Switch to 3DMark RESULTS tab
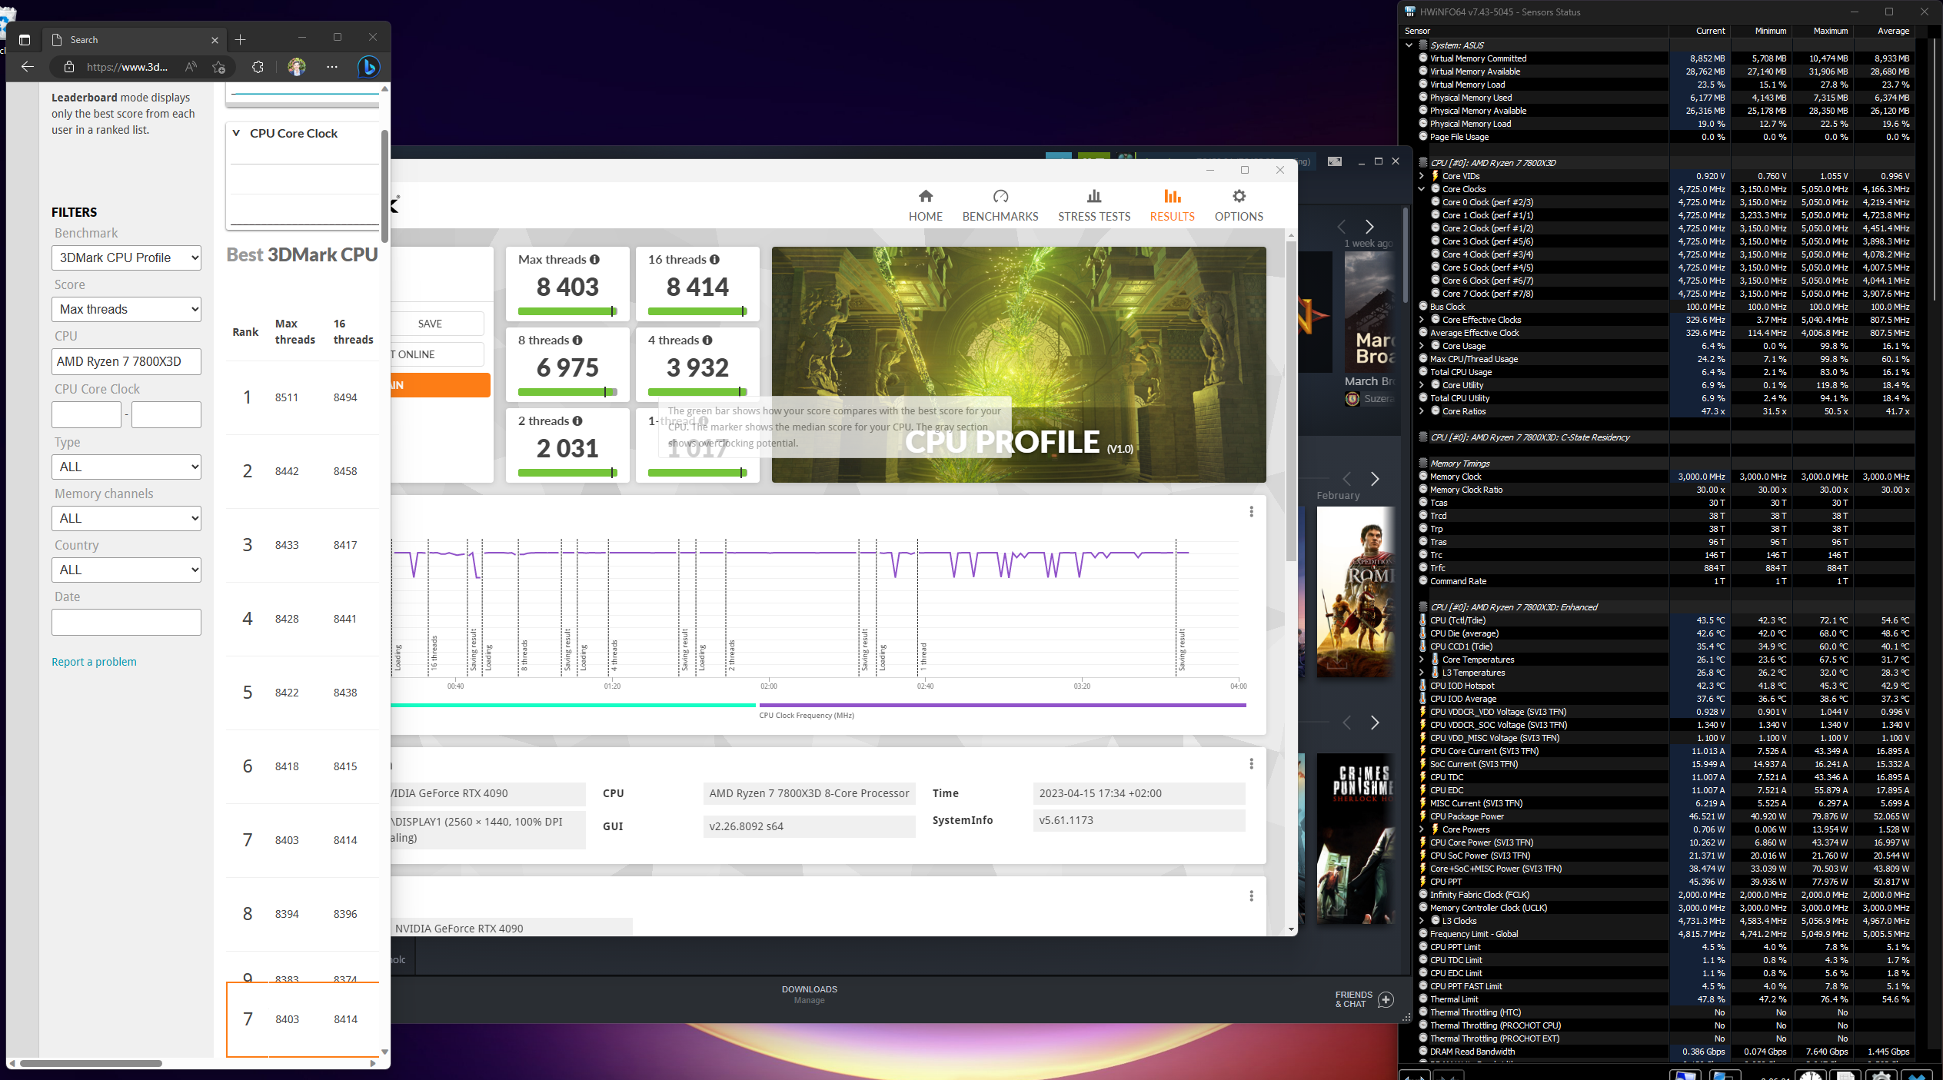The height and width of the screenshot is (1080, 1943). [x=1173, y=206]
